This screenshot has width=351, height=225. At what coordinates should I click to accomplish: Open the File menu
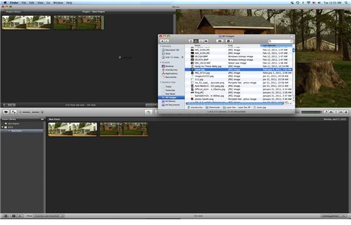[x=24, y=3]
